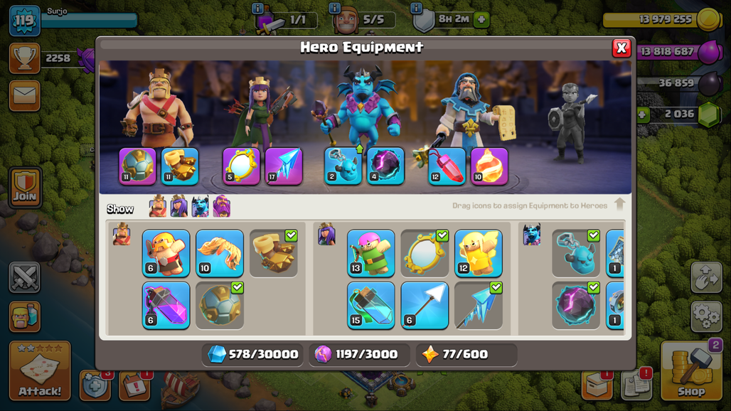Open info for the 1/1 builder potion counter
Image resolution: width=731 pixels, height=411 pixels.
click(x=257, y=9)
